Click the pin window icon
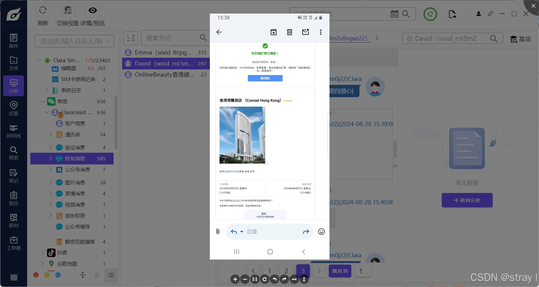Image resolution: width=539 pixels, height=287 pixels. point(490,14)
